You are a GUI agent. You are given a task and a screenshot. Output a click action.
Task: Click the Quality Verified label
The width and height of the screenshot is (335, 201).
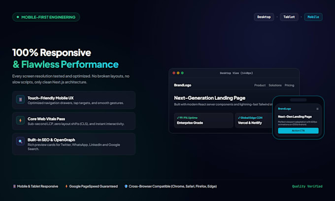click(307, 186)
